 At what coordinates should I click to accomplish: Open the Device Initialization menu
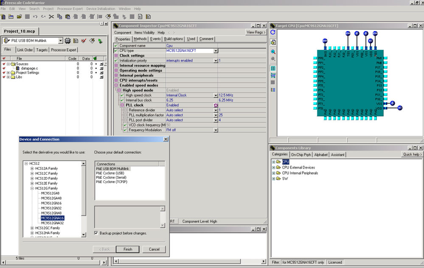pyautogui.click(x=101, y=8)
